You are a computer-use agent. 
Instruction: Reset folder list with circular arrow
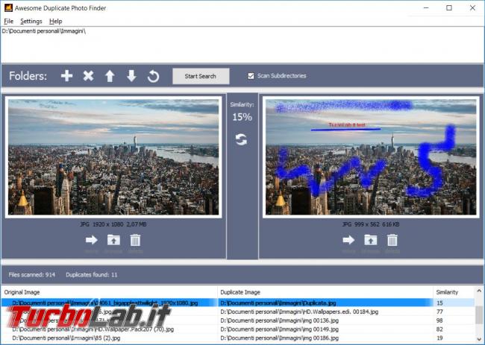[153, 76]
